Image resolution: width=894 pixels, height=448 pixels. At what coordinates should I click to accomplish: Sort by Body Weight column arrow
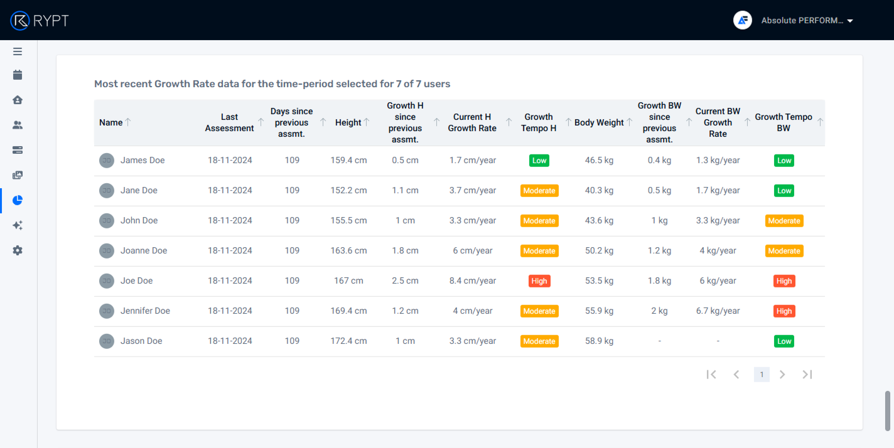[629, 122]
